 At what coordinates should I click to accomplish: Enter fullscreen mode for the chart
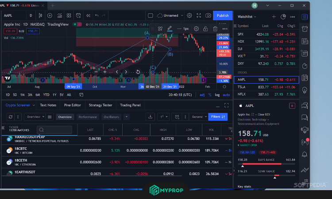pyautogui.click(x=199, y=15)
